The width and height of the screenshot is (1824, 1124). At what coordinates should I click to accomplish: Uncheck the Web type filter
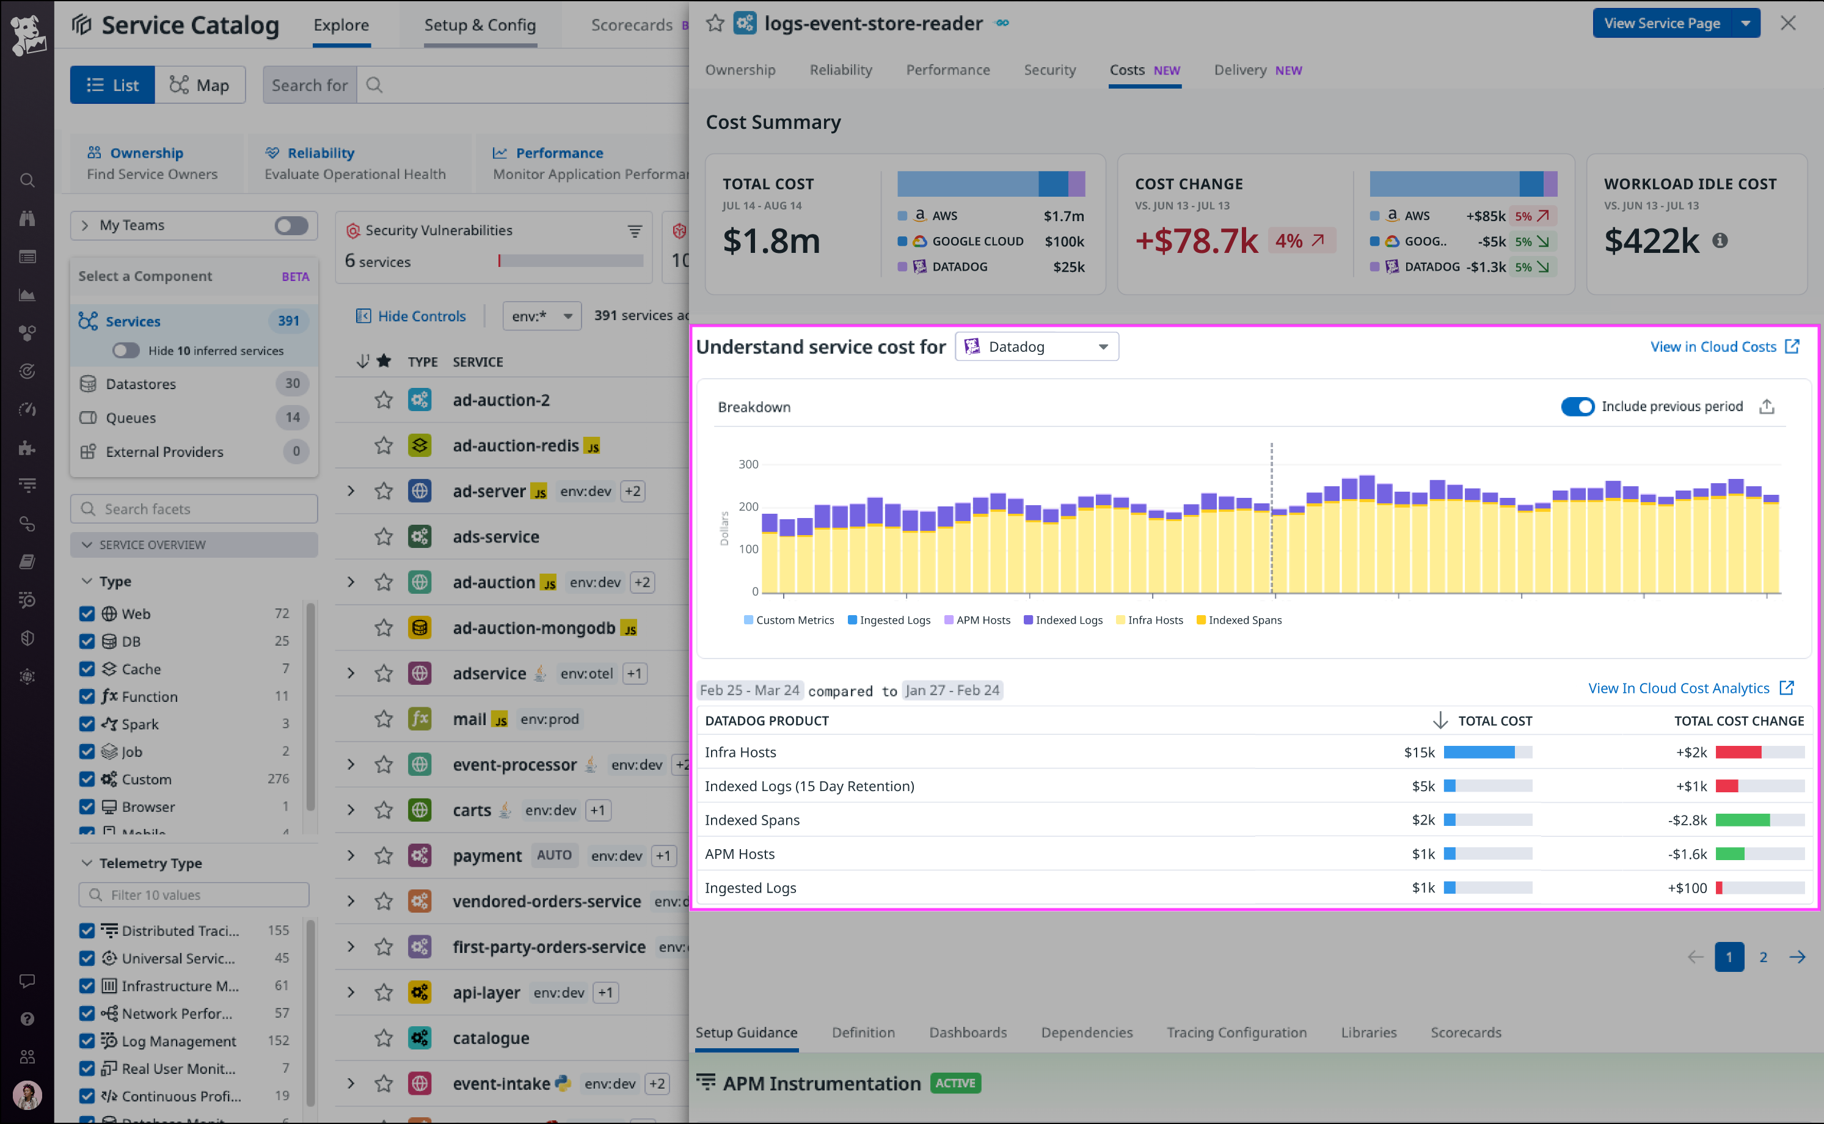87,613
